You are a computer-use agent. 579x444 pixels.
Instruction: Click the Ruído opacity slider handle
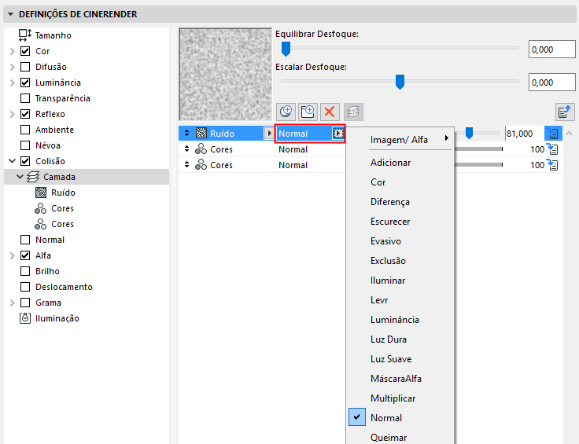[469, 133]
